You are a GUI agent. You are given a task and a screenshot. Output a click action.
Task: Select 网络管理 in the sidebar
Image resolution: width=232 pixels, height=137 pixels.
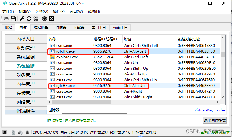[26, 102]
